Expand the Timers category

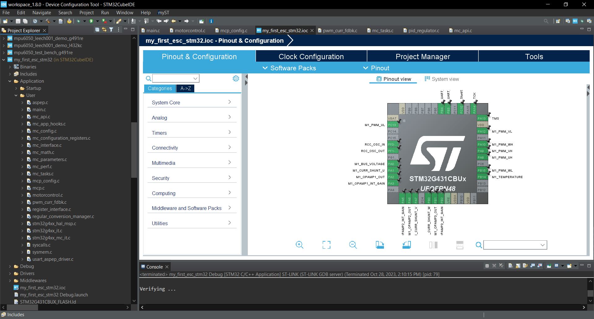[x=192, y=133]
